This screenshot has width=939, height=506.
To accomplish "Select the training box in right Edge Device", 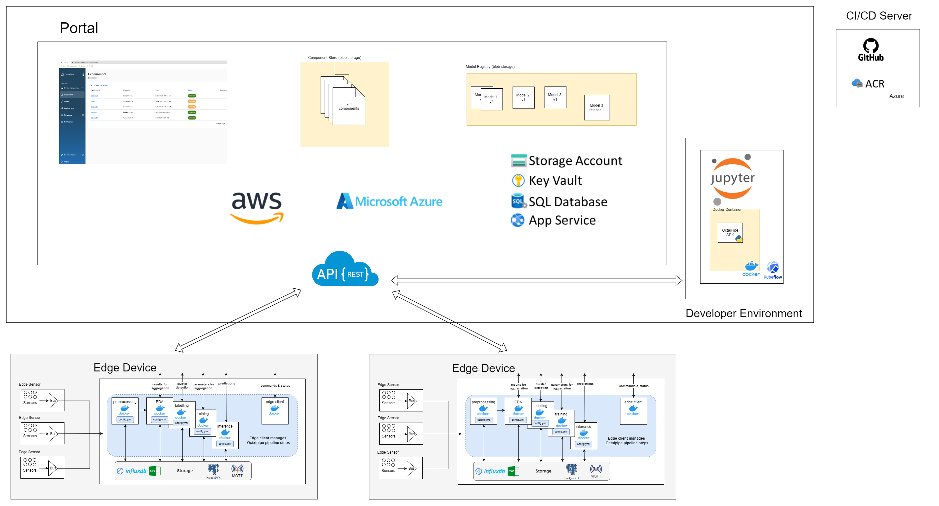I will click(x=562, y=424).
